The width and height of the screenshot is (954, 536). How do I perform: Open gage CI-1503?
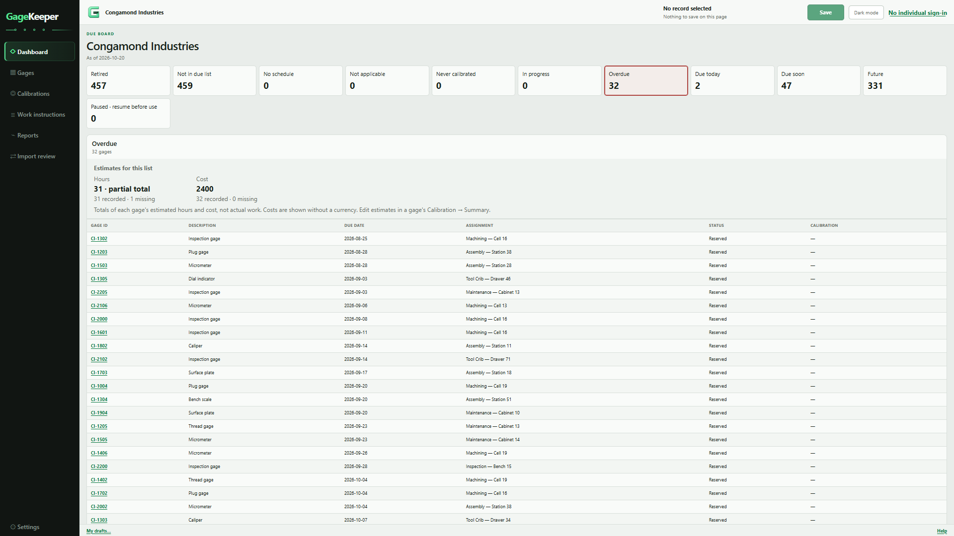[x=99, y=266]
